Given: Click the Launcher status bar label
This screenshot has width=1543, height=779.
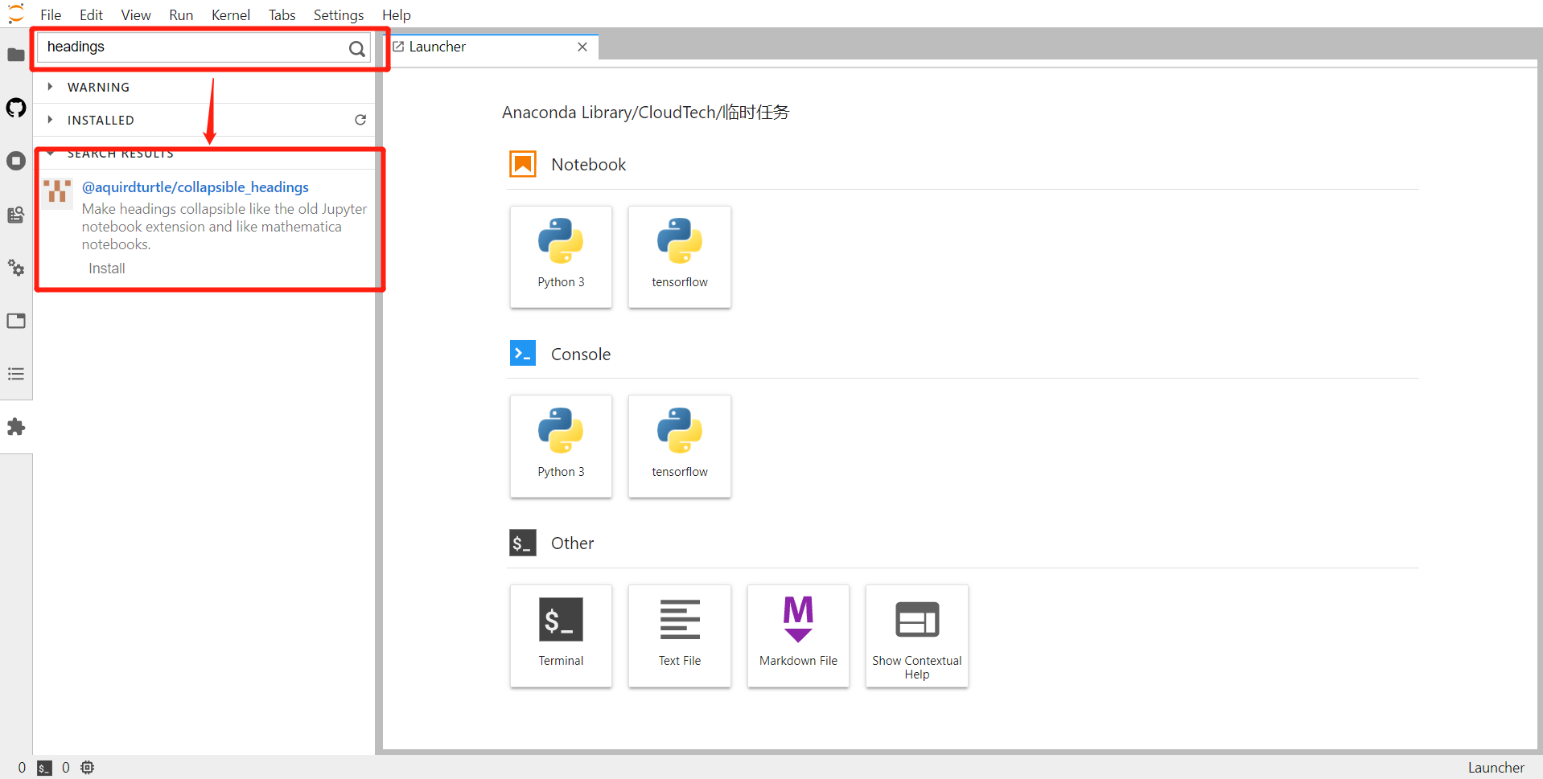Looking at the screenshot, I should click(1496, 768).
